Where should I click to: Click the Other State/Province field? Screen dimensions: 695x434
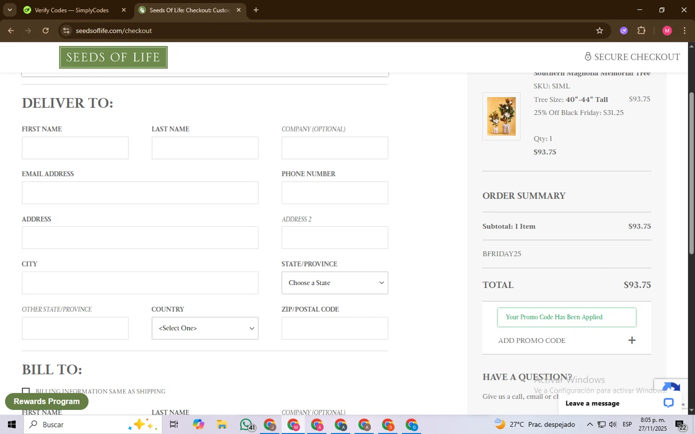coord(75,329)
